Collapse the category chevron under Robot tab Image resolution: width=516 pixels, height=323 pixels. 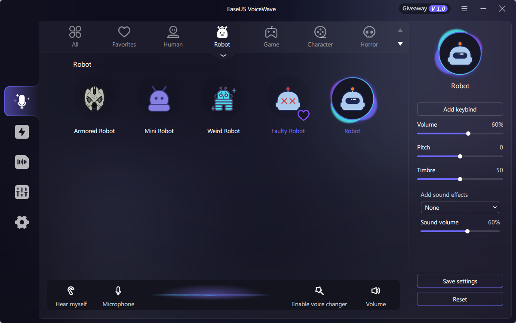point(223,55)
